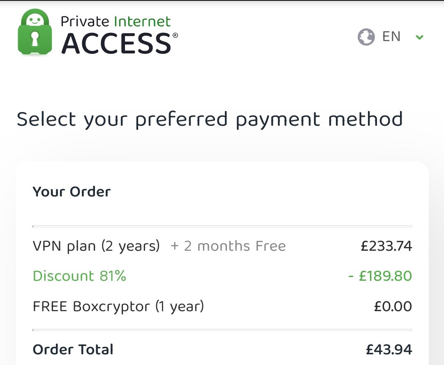Click the £233.74 plan price
Screen dimensions: 444x365
coord(386,246)
